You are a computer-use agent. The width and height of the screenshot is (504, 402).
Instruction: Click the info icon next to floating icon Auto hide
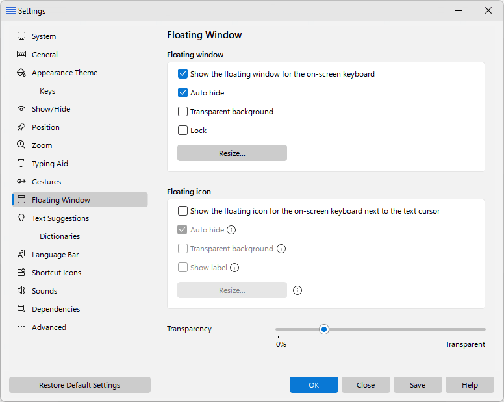click(231, 230)
